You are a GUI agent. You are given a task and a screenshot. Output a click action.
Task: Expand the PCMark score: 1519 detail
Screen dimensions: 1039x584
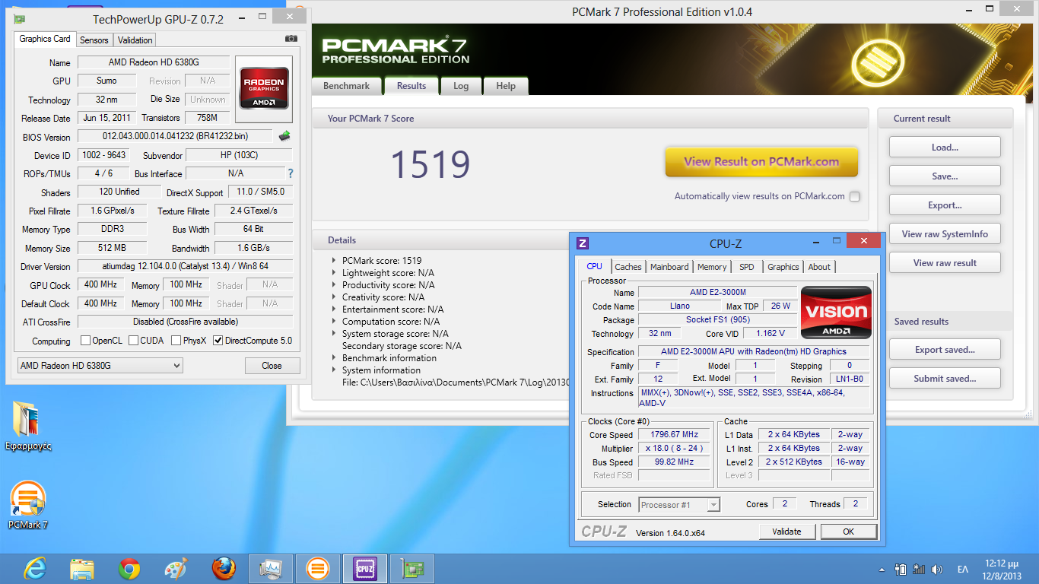(x=334, y=260)
